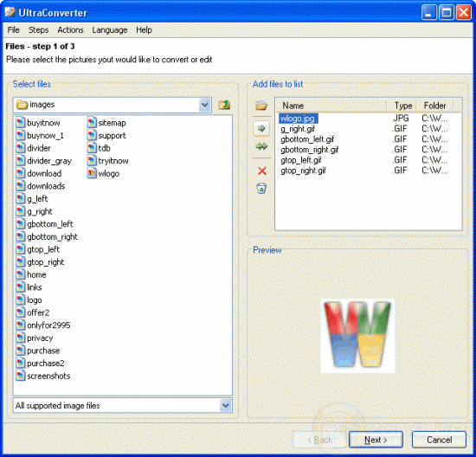Select the downloads file icon
Screen dimensions: 476x457
pyautogui.click(x=21, y=186)
